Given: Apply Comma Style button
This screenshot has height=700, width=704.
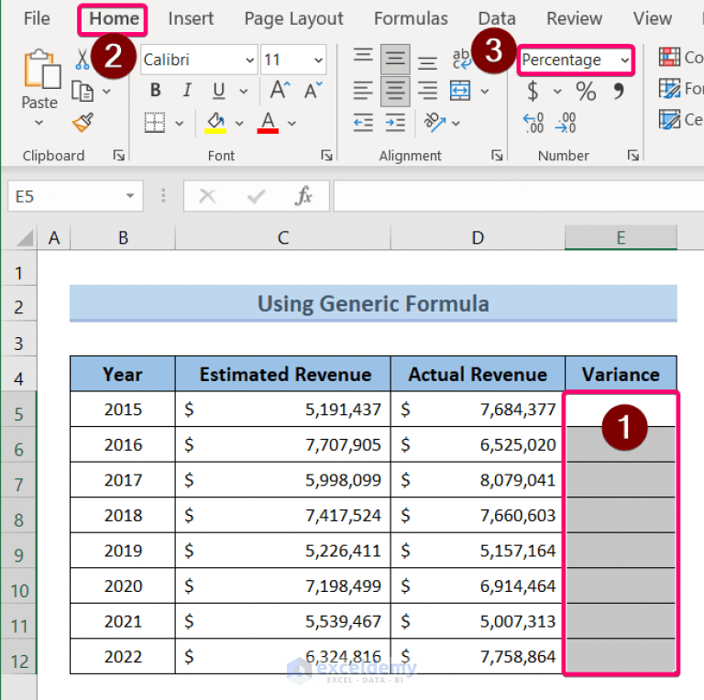Looking at the screenshot, I should (x=619, y=91).
